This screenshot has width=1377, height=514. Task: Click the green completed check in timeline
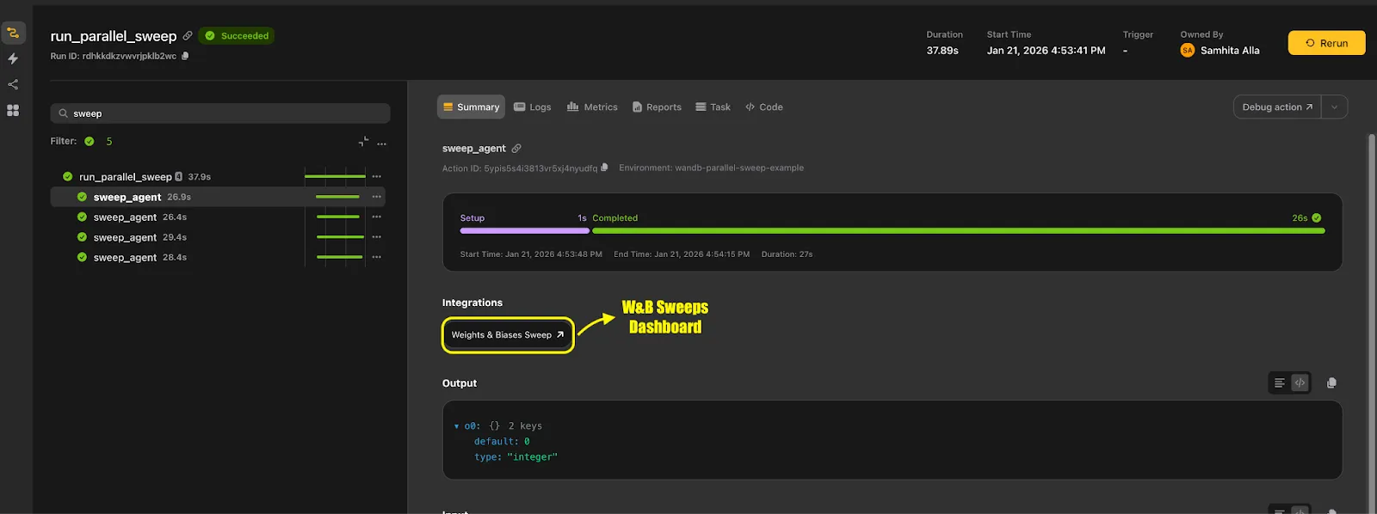[1316, 217]
